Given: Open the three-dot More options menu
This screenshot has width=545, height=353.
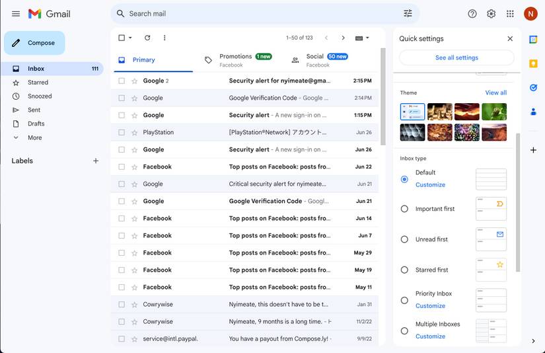Looking at the screenshot, I should point(164,38).
